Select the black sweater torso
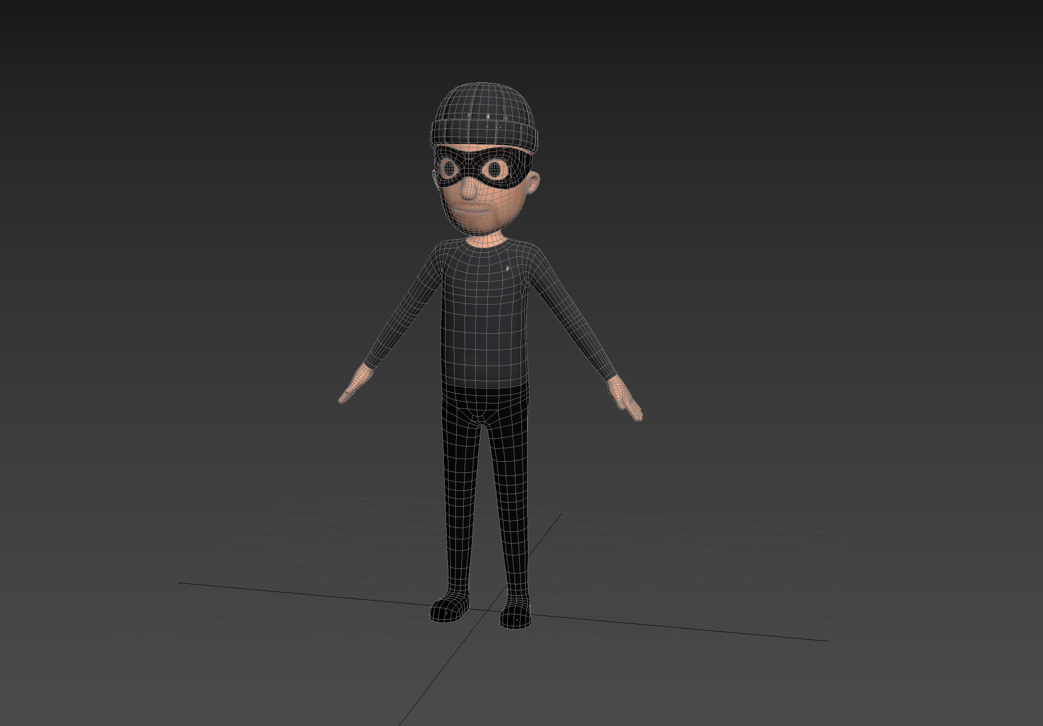Screen dimensions: 1043x726 484,314
